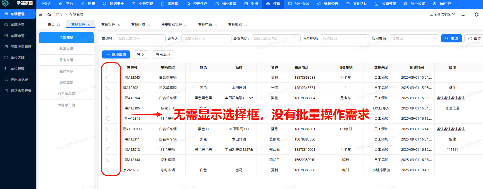483x189 pixels.
Task: Select checkbox for 京W237893 row
Action: click(108, 170)
